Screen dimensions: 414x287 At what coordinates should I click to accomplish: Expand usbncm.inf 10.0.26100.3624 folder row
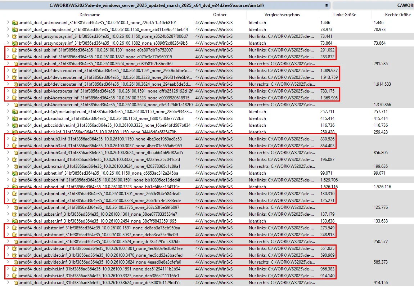pyautogui.click(x=8, y=166)
